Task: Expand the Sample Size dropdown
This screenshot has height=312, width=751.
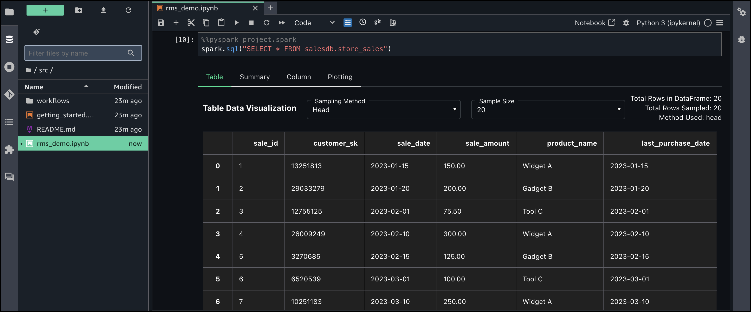Action: [x=547, y=110]
